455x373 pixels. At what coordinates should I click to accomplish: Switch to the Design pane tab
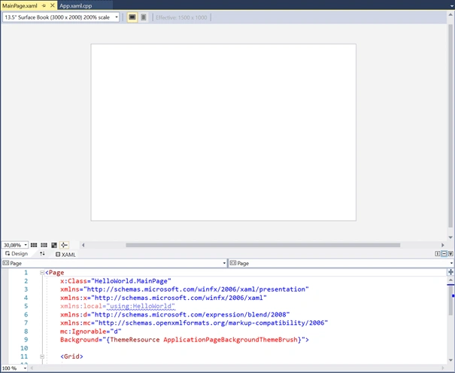click(17, 253)
